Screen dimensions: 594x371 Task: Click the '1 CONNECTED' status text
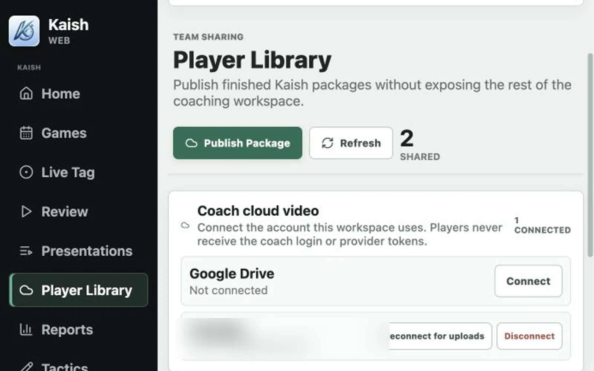(x=542, y=226)
